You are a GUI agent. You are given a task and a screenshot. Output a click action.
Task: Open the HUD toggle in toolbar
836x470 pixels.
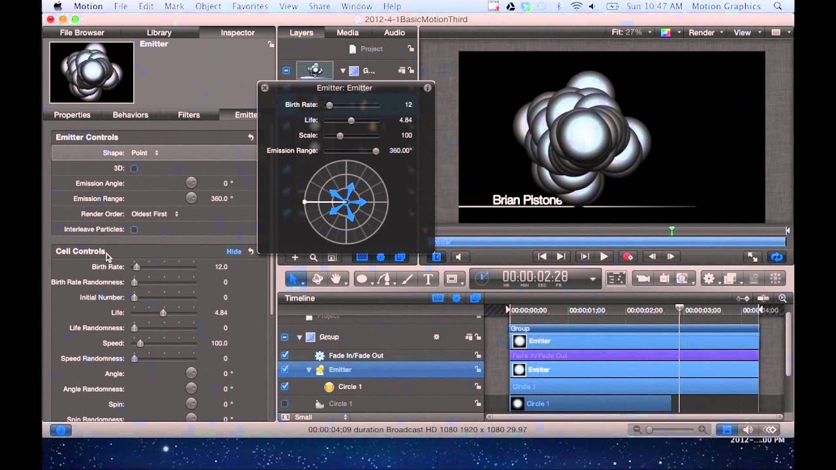point(617,279)
